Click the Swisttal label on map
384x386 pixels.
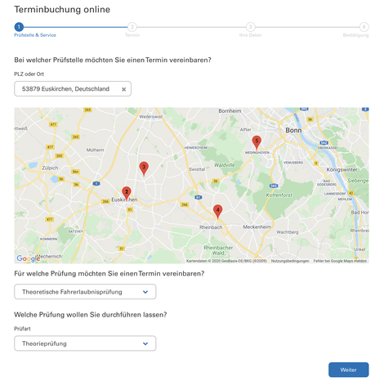coord(197,169)
